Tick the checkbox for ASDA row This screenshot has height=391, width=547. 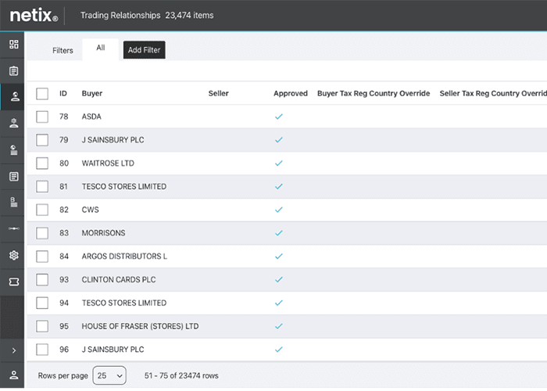pos(42,117)
